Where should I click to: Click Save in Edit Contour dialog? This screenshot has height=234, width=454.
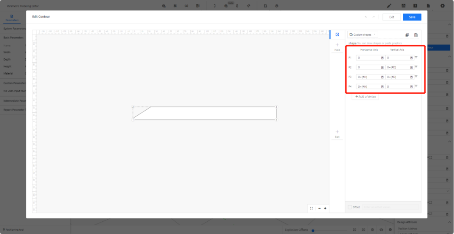coord(412,17)
